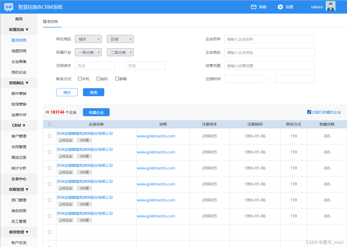Open the 一级分类 industry dropdown

[88, 52]
